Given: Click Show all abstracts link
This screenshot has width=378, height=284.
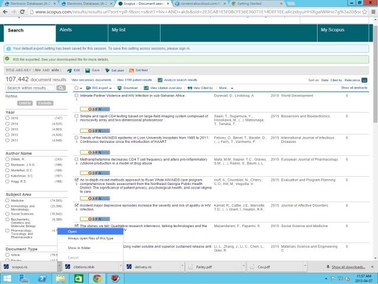Looking at the screenshot, I should [354, 88].
